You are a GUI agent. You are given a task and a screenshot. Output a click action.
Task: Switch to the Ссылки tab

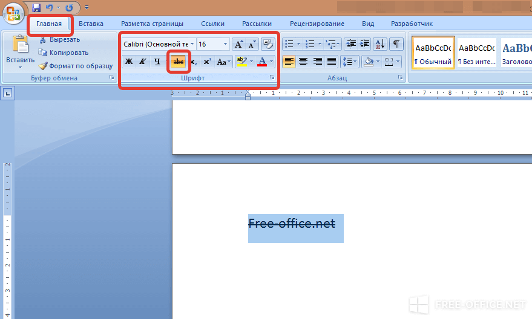tap(212, 24)
